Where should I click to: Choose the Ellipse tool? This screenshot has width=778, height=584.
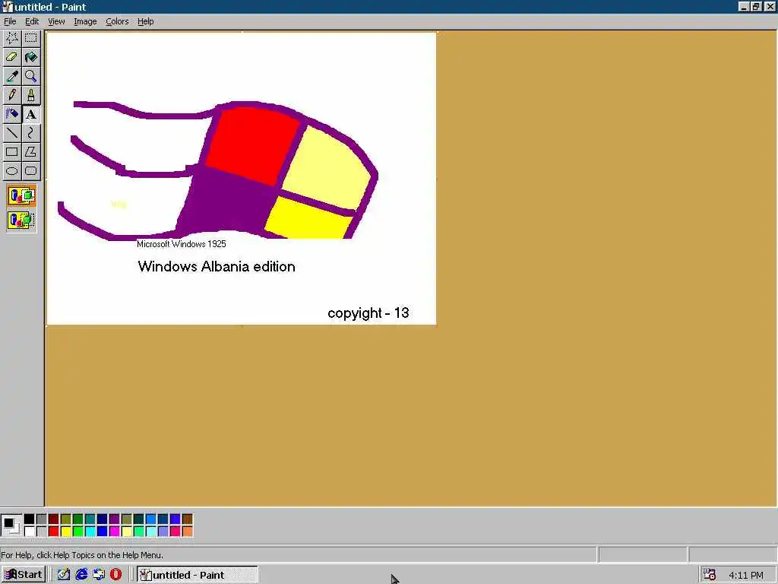pyautogui.click(x=12, y=171)
